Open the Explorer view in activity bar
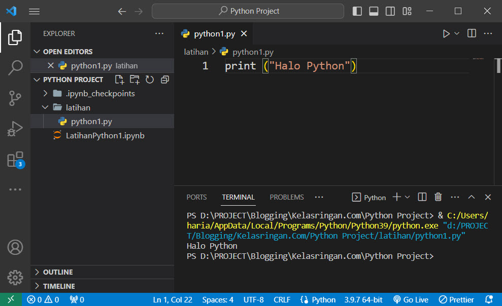502x306 pixels. 15,37
